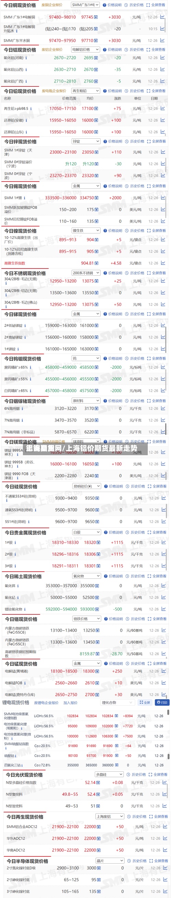Click the small icon next to index value 904.81
This screenshot has width=171, height=898.
(x=97, y=264)
